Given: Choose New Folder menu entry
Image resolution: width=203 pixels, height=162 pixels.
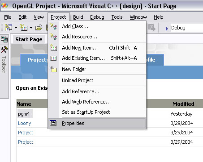Looking at the screenshot, I should click(97, 69).
